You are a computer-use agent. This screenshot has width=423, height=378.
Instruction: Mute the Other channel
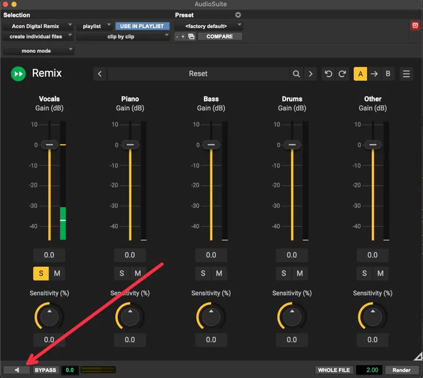(x=380, y=274)
